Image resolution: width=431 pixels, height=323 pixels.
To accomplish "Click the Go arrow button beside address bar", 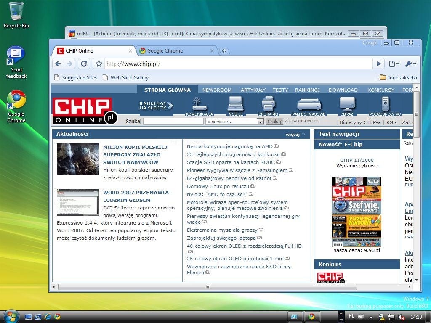I will tap(378, 64).
